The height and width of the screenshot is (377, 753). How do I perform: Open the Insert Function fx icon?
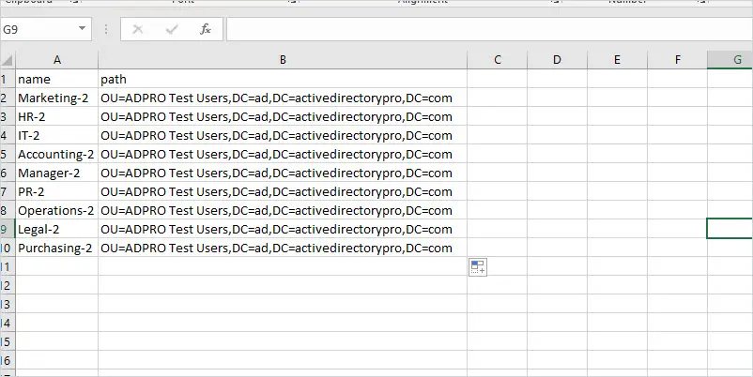point(205,29)
